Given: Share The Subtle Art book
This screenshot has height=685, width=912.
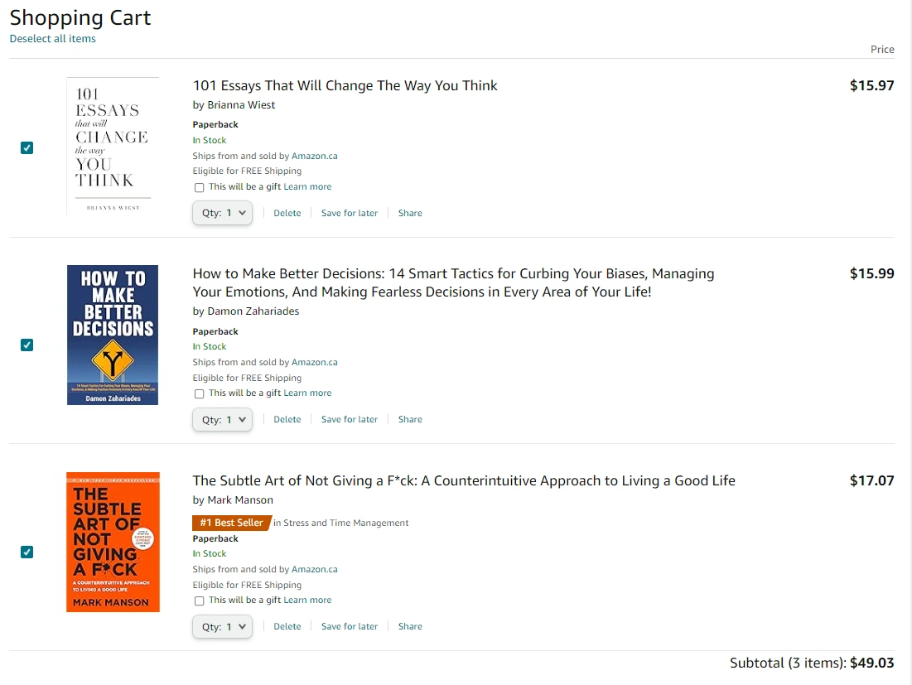Looking at the screenshot, I should (x=409, y=626).
